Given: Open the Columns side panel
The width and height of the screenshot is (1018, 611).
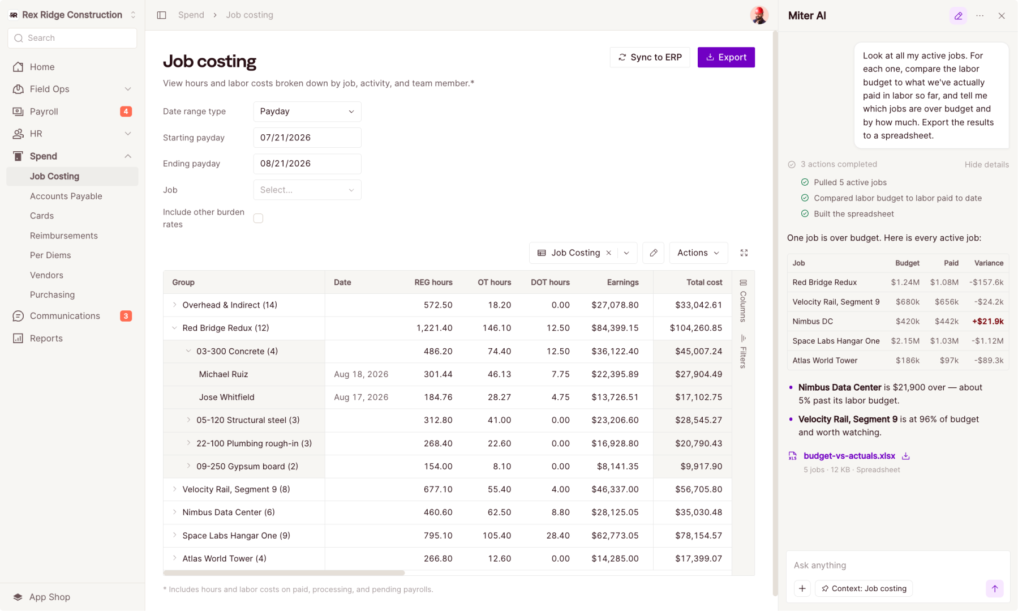Looking at the screenshot, I should coord(743,301).
